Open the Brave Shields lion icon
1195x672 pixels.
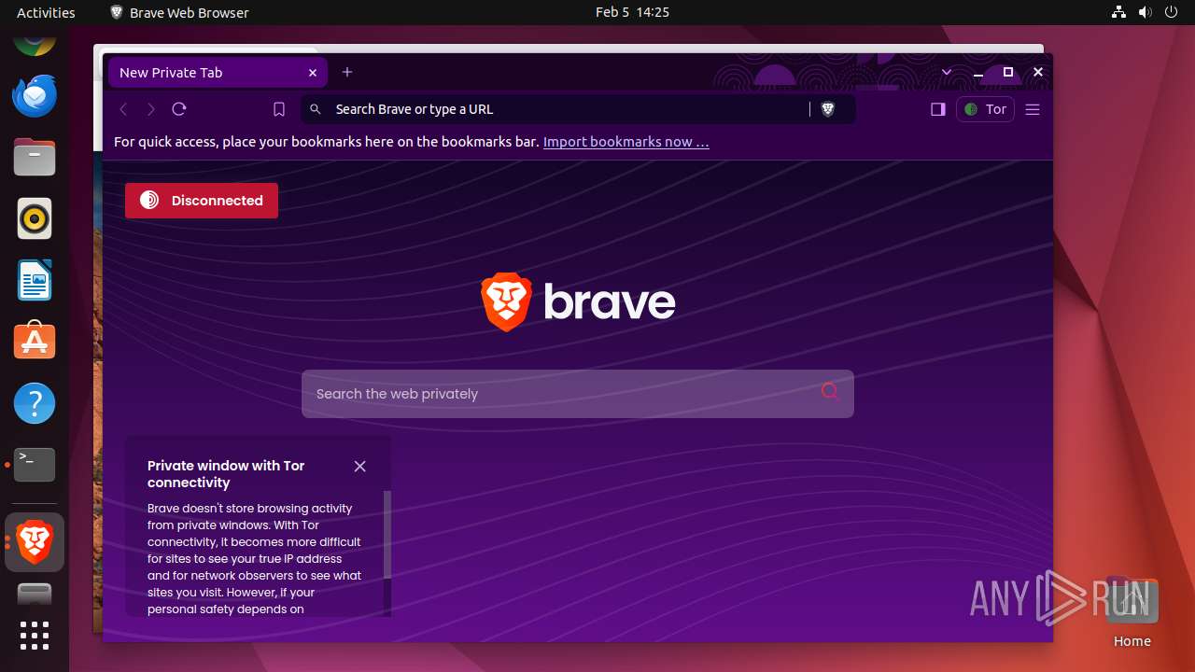(x=827, y=109)
